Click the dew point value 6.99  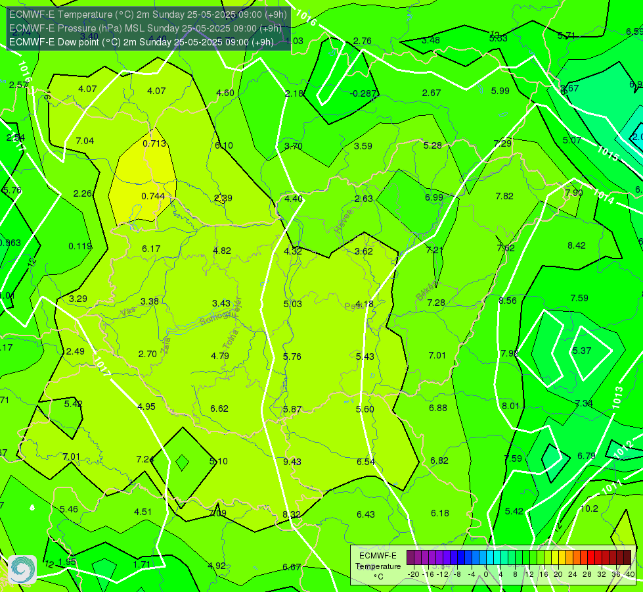pos(434,197)
